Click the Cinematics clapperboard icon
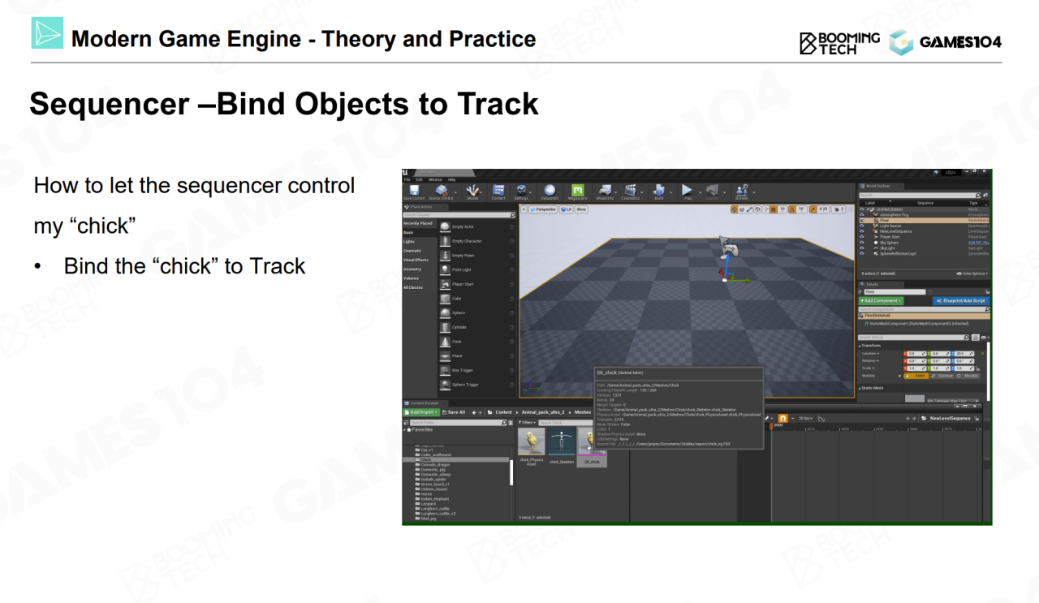This screenshot has height=603, width=1039. (x=630, y=192)
